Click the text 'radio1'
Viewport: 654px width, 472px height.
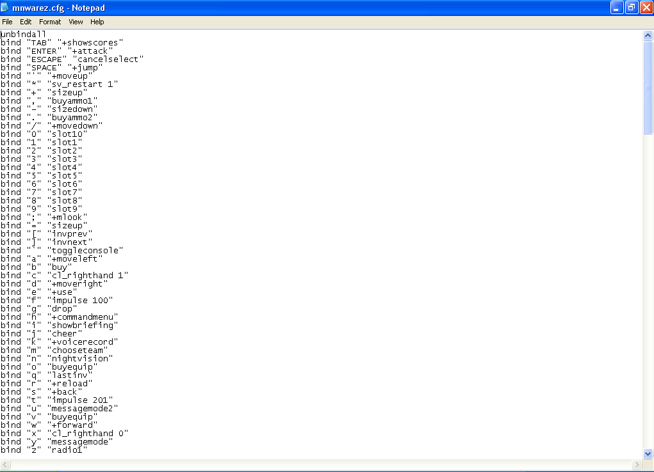tap(67, 451)
